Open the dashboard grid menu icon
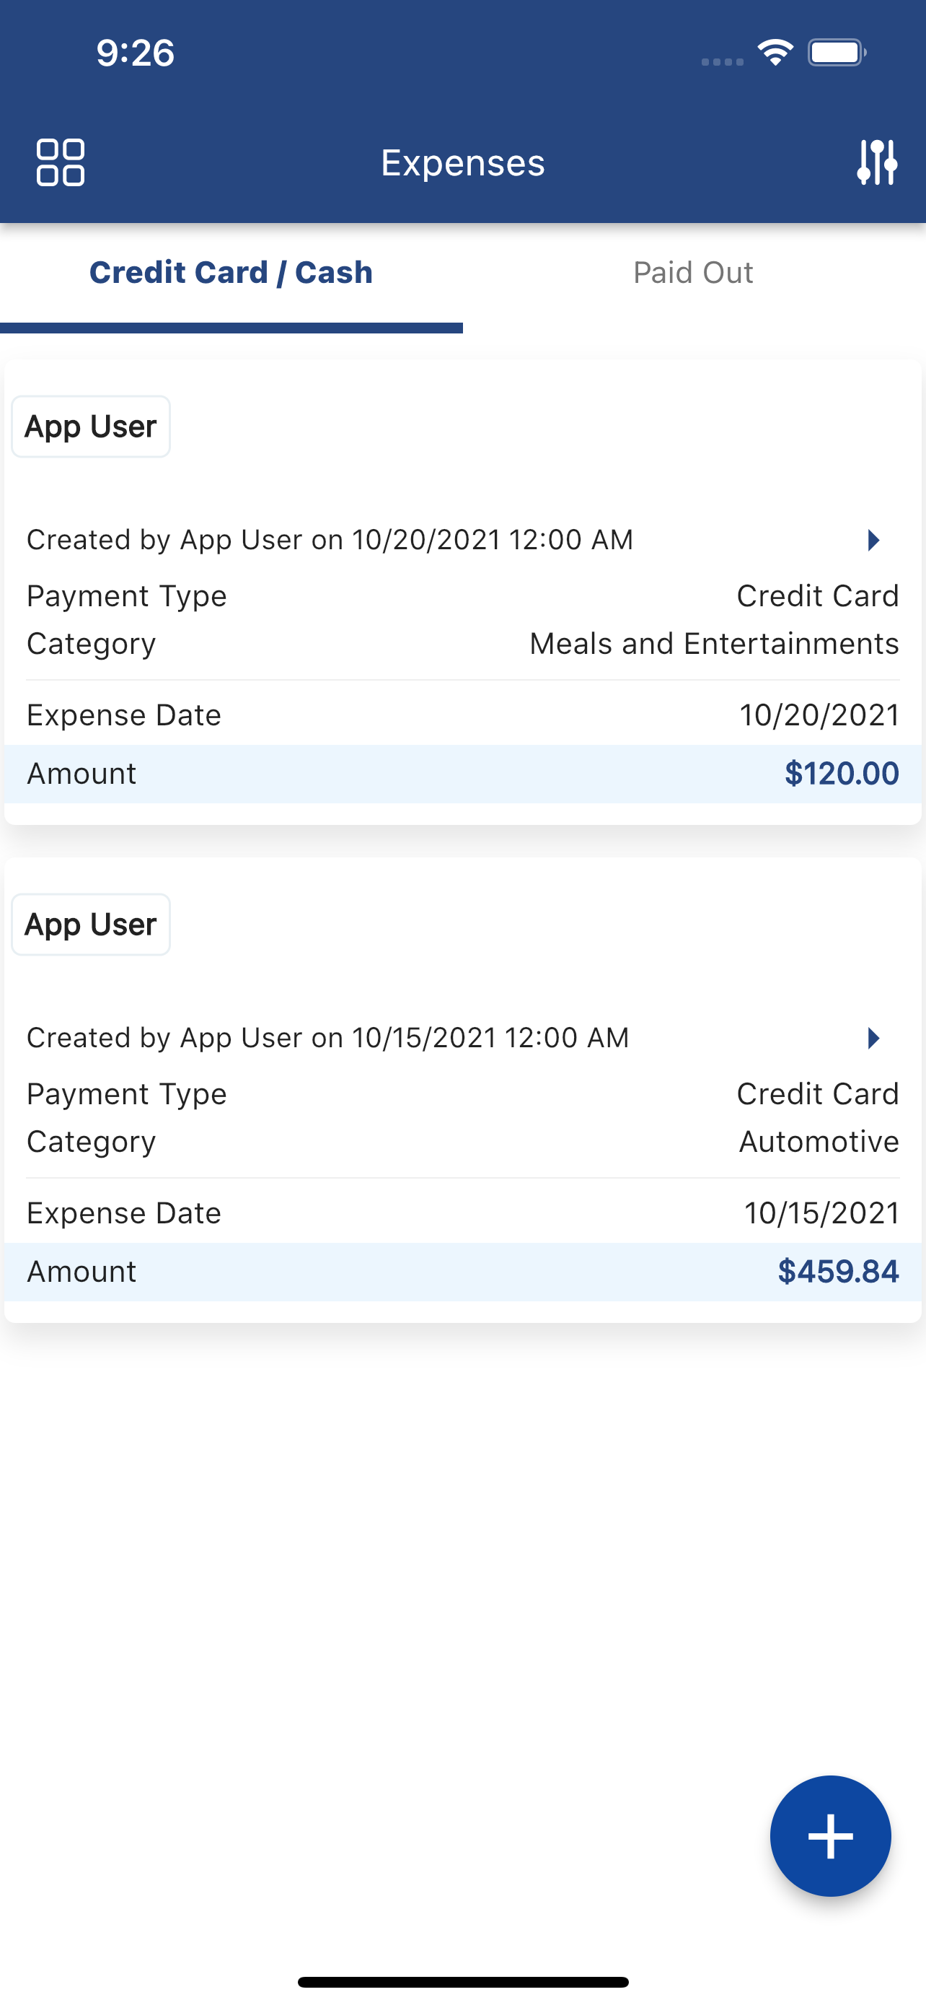The image size is (926, 2005). point(60,162)
